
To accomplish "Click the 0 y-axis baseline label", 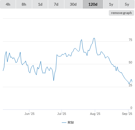I will 131,108.
